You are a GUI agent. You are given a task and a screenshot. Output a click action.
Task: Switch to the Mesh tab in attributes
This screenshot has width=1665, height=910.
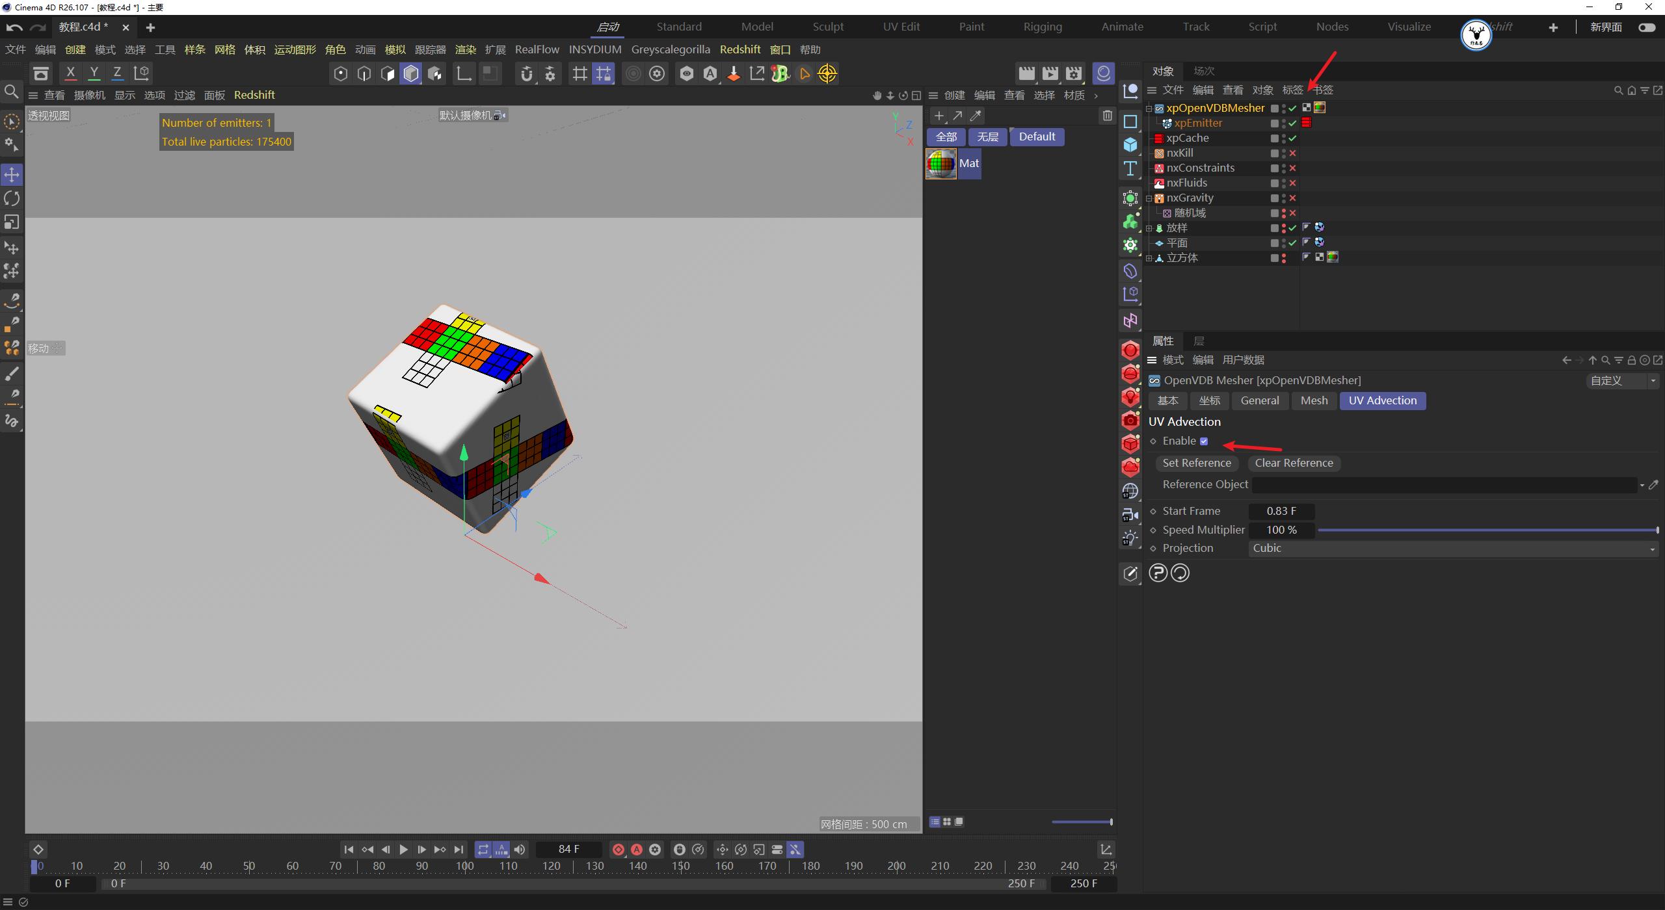(x=1313, y=400)
